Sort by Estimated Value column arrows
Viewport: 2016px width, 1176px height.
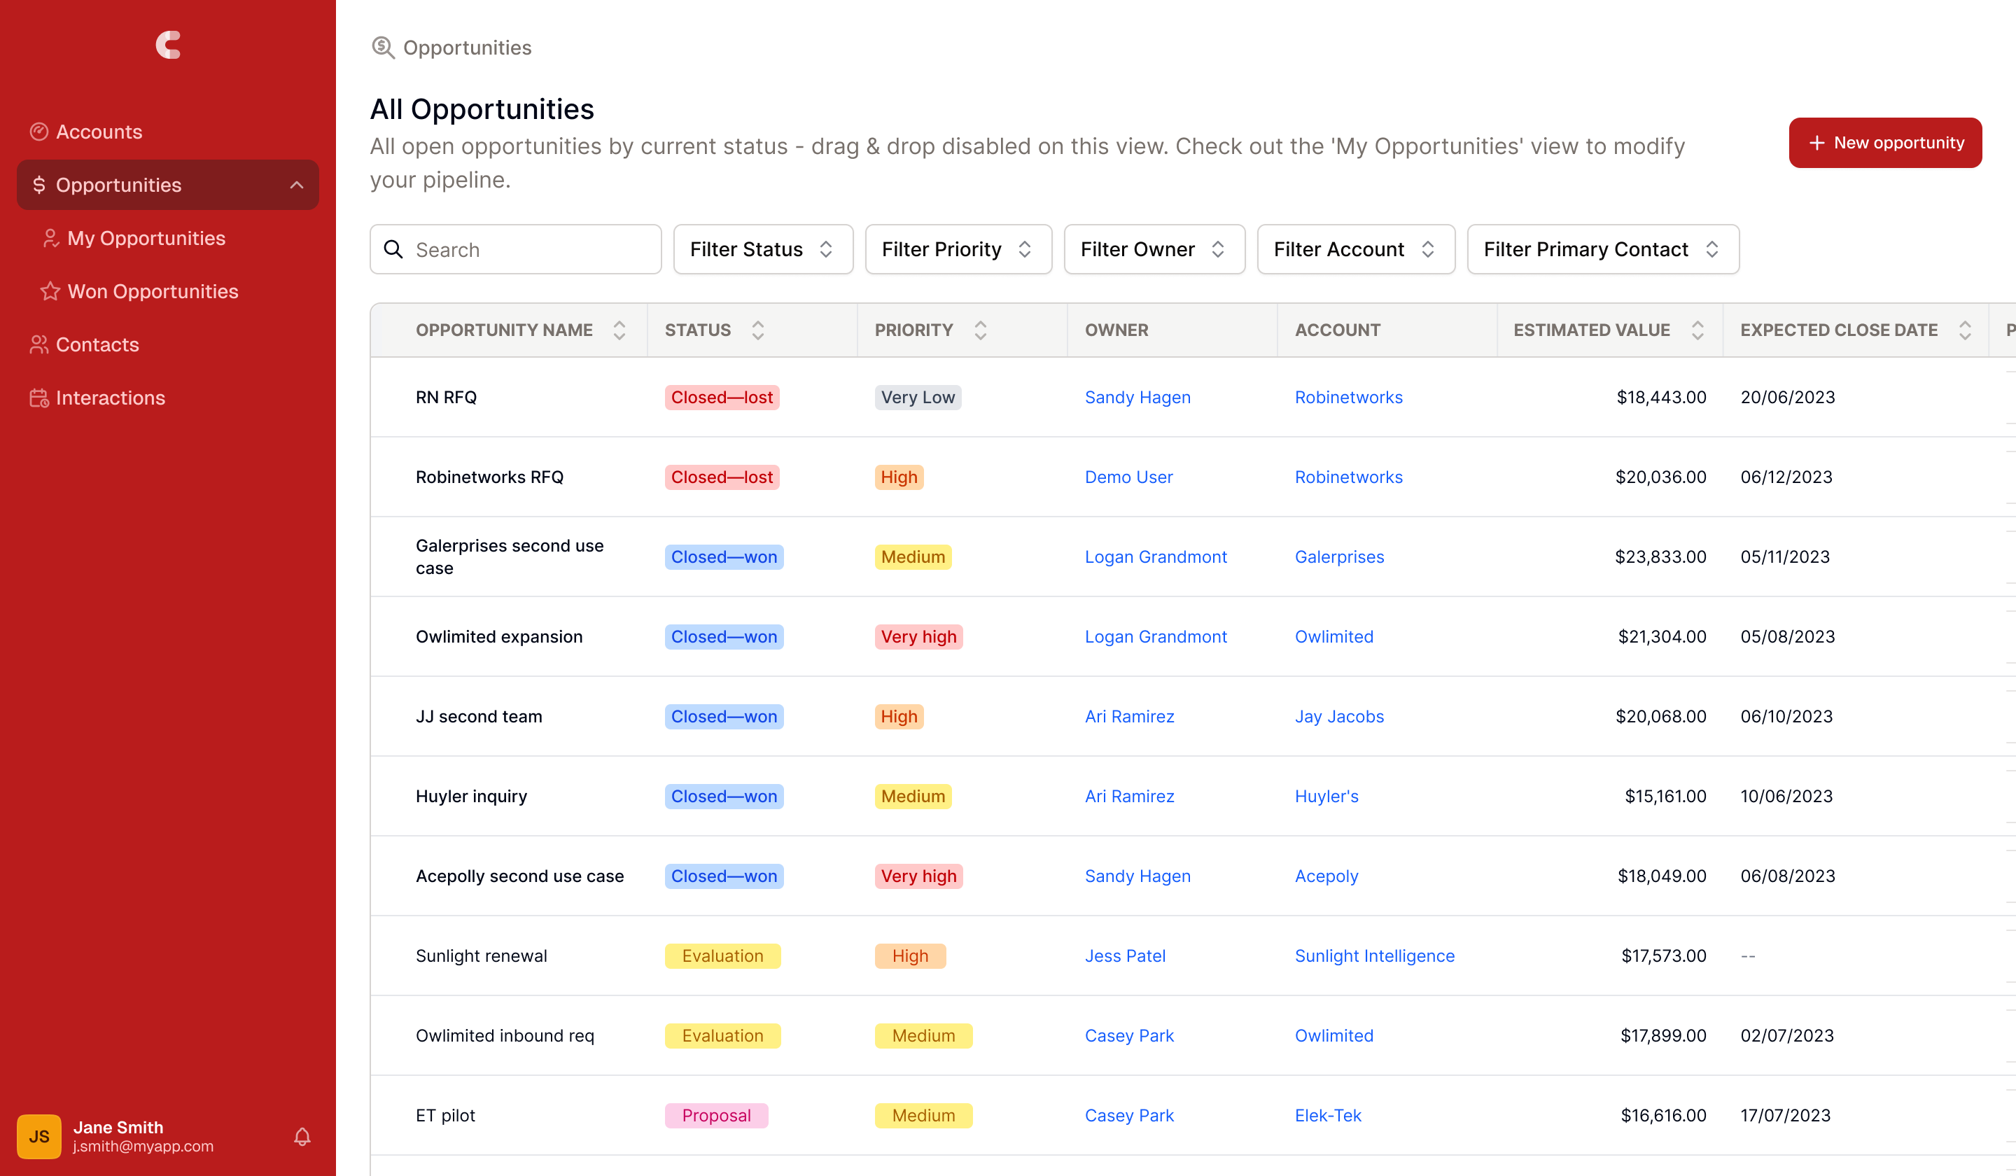1697,330
